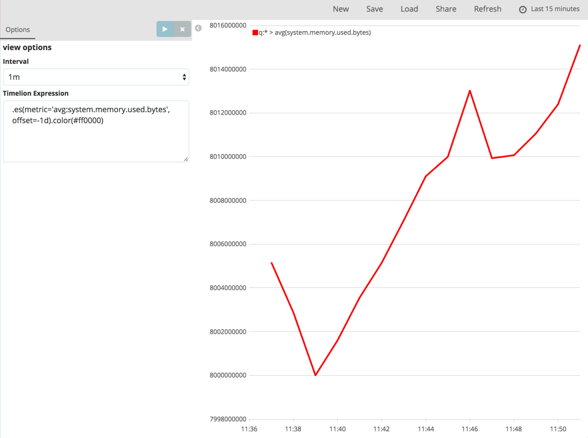Click the line's starting point near 11:37
This screenshot has height=438, width=588.
(272, 263)
